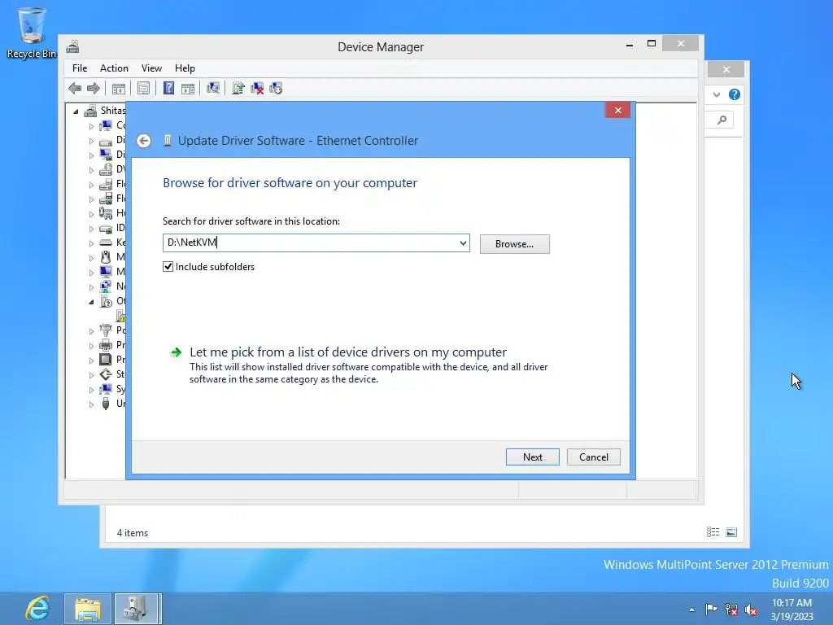Viewport: 833px width, 625px height.
Task: Expand the Keyboards tree node
Action: tap(91, 243)
